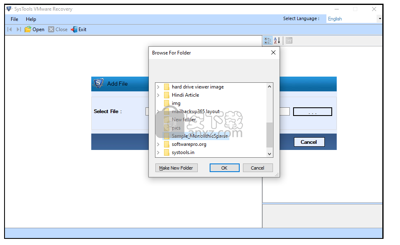The image size is (400, 245).
Task: Click the folder icon beside hard drive viewer image
Action: click(x=166, y=87)
